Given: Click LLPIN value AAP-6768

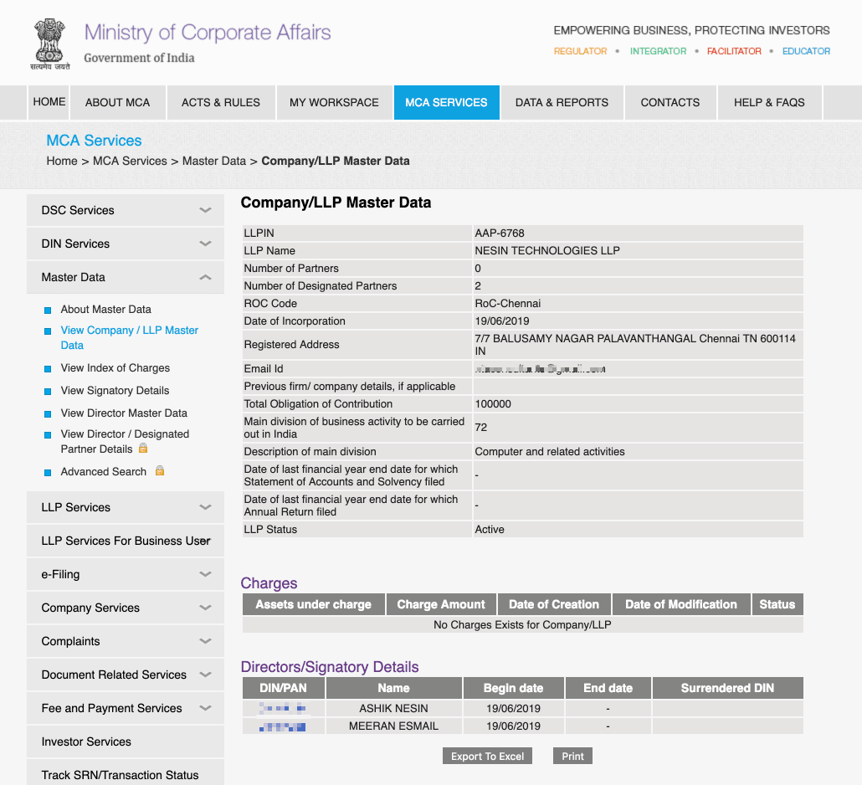Looking at the screenshot, I should (x=500, y=233).
